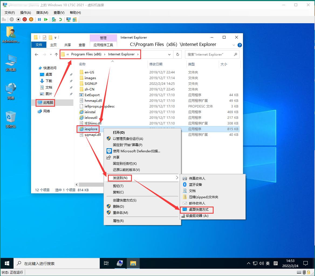The image size is (315, 276).
Task: Open the address bar history dropdown
Action: tap(169, 54)
